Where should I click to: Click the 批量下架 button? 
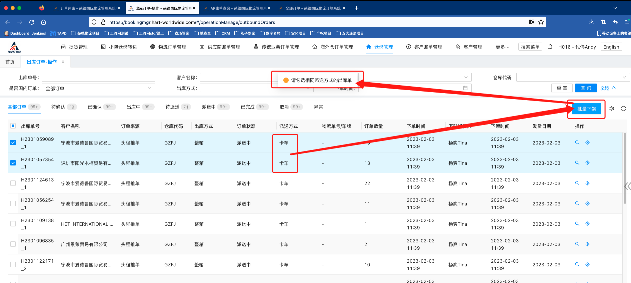tap(586, 109)
